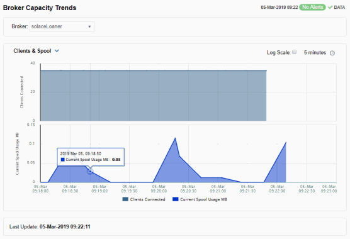Enable the Log Scale checkbox
The image size is (350, 239).
click(295, 52)
